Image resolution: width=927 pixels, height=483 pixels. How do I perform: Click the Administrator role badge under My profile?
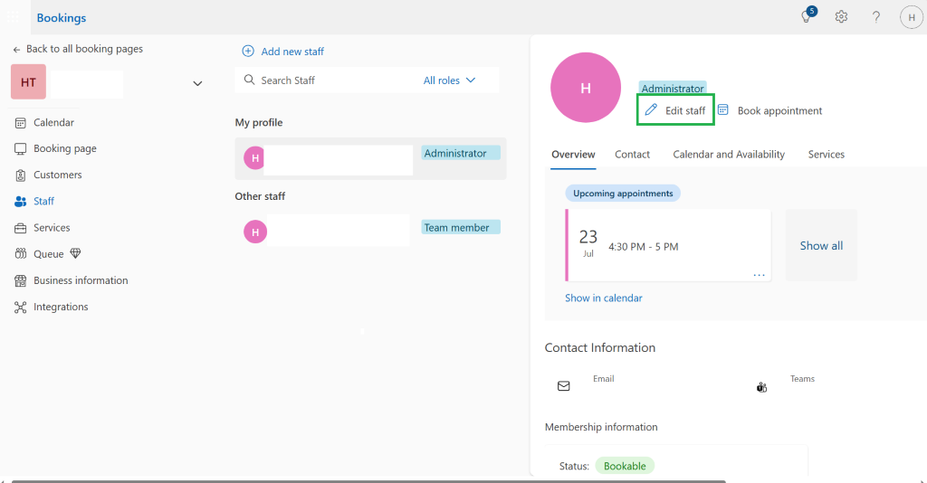click(x=461, y=153)
